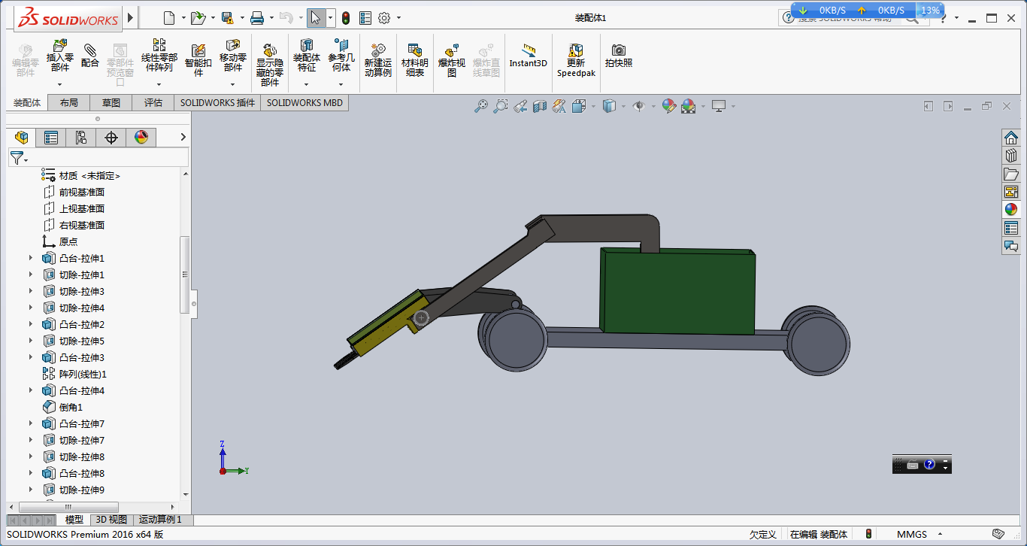Open Custom Properties icon in task pane
1027x546 pixels.
(x=1011, y=227)
